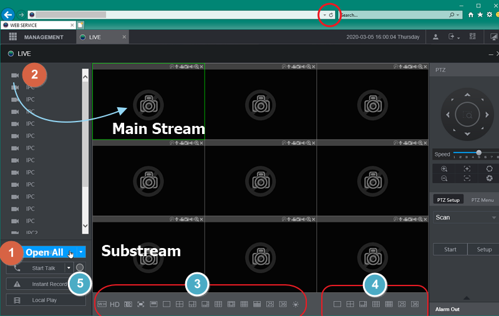
Task: Select the 25-split view layout icon
Action: click(x=269, y=304)
